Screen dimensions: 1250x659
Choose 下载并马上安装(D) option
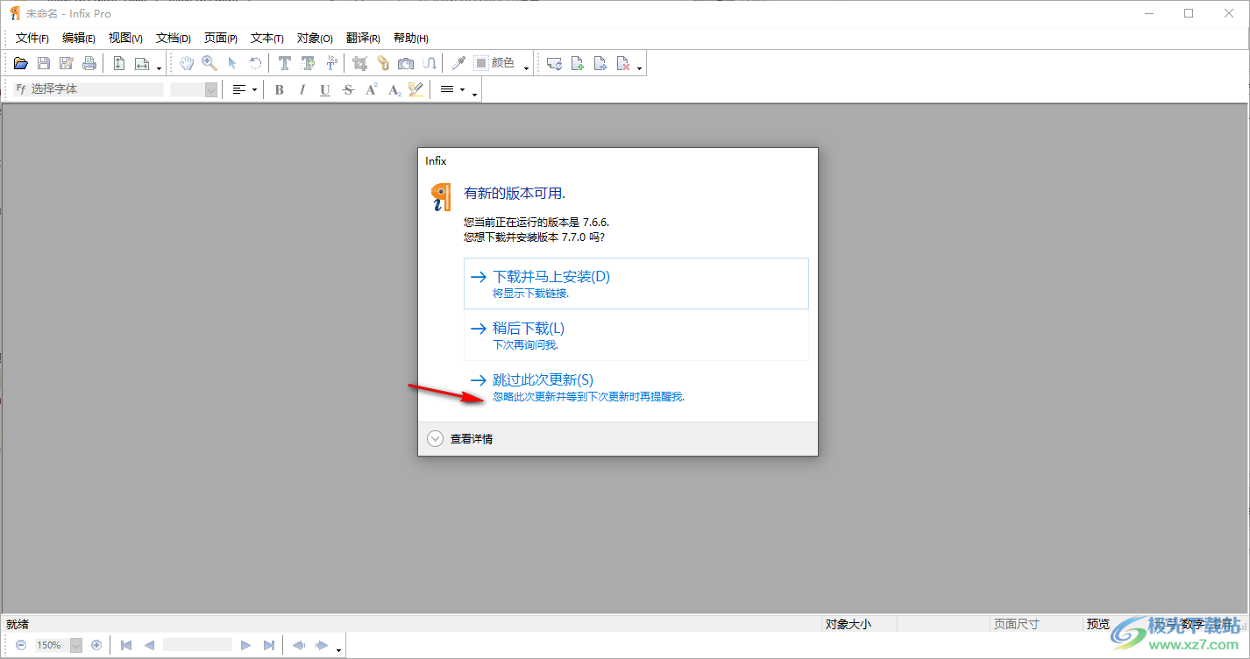pyautogui.click(x=636, y=283)
